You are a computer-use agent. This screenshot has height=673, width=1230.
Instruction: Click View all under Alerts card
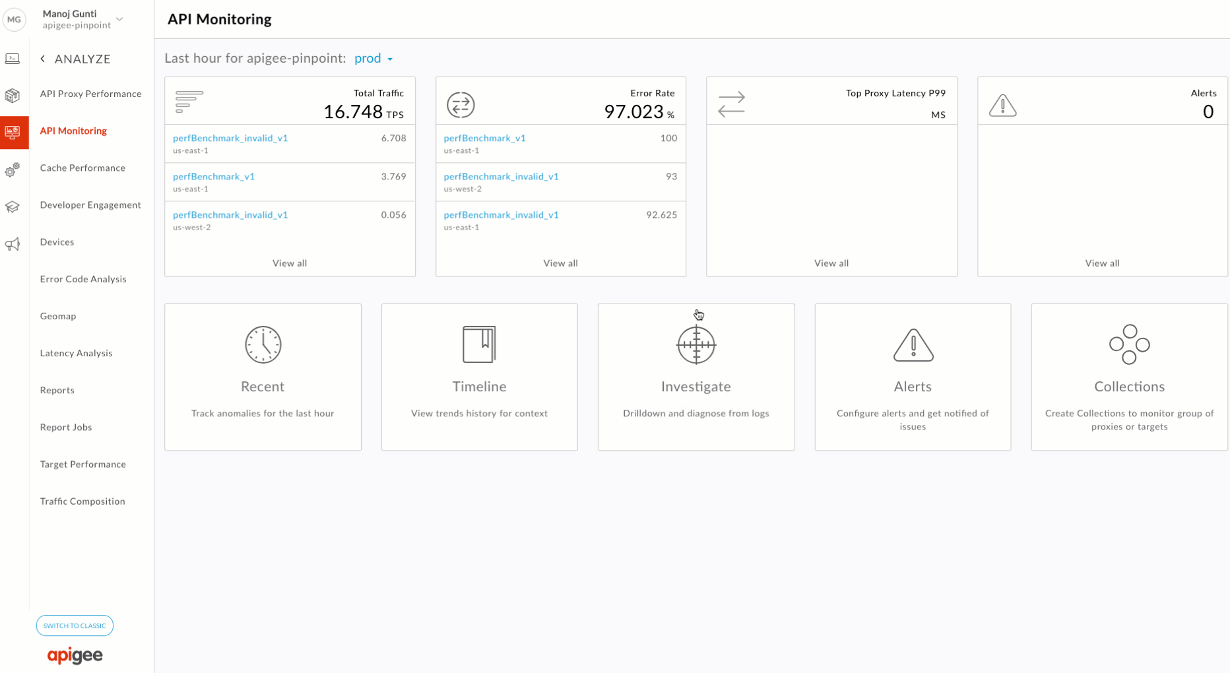click(x=1103, y=263)
